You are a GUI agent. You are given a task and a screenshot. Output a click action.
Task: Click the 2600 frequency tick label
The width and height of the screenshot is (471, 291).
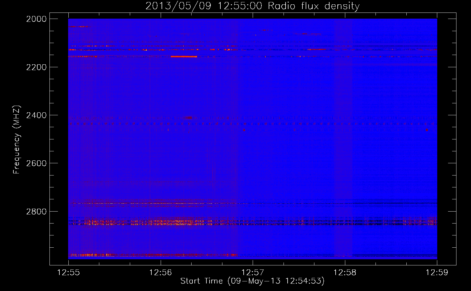tap(36, 163)
